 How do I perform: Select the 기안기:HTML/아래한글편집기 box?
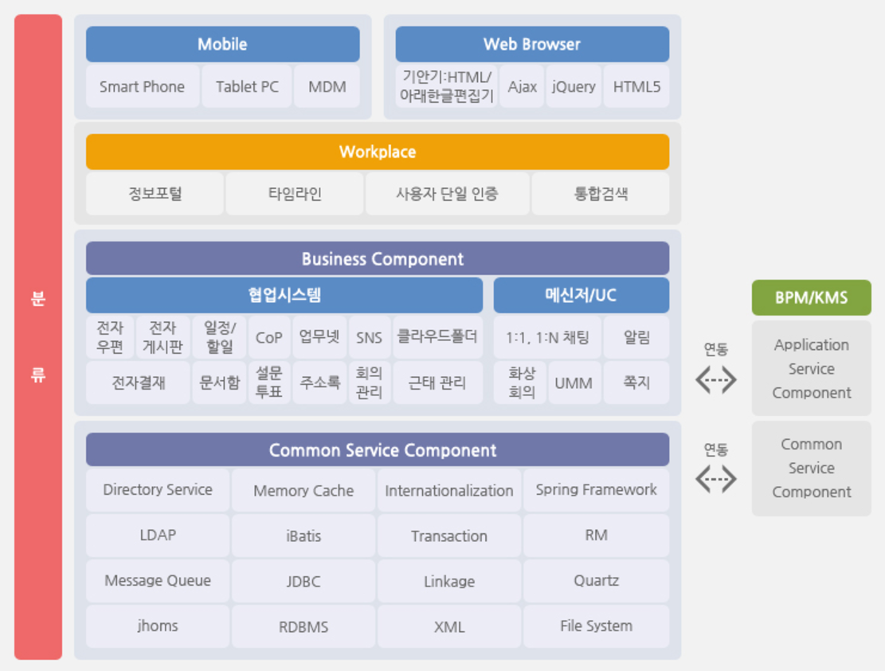point(446,86)
